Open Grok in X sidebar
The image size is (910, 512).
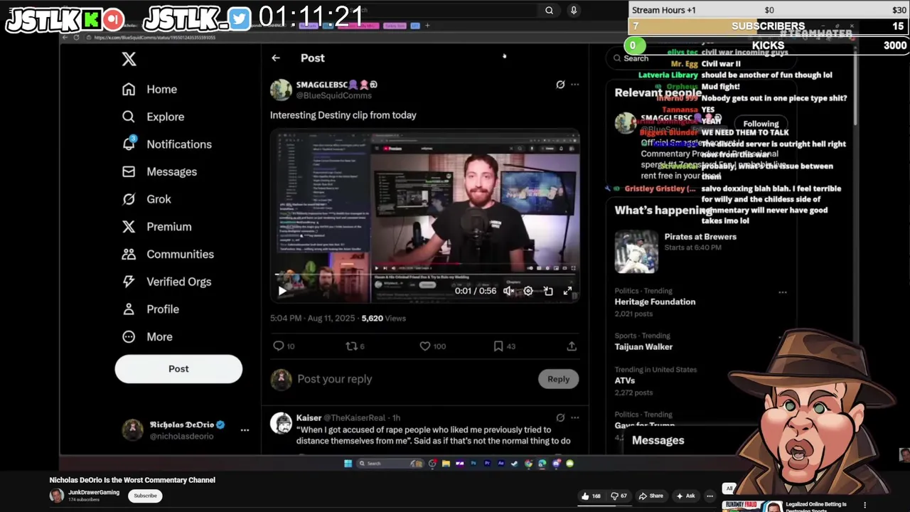[x=146, y=199]
